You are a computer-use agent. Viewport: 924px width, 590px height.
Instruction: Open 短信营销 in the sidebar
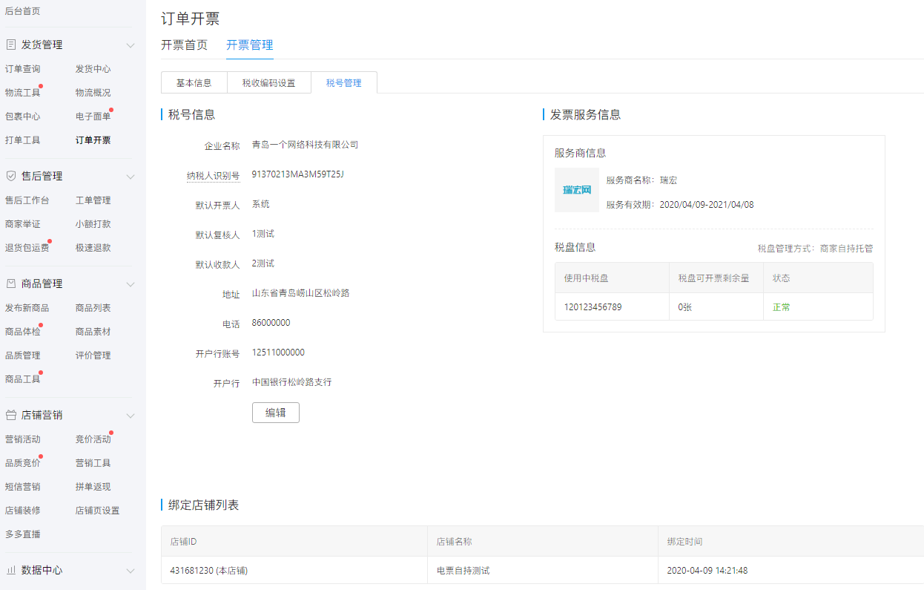point(23,487)
